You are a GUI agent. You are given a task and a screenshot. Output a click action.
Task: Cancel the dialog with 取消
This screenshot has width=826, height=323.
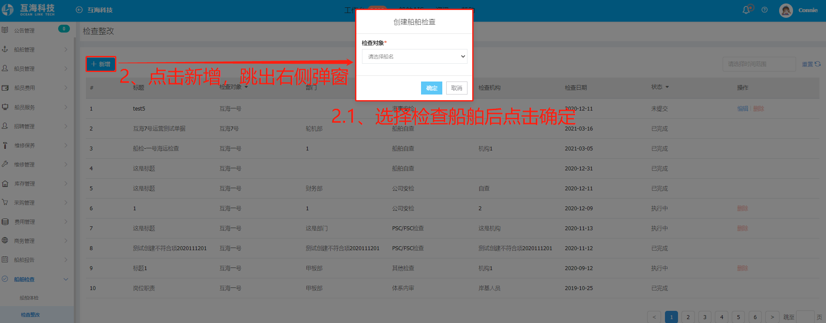pos(457,88)
